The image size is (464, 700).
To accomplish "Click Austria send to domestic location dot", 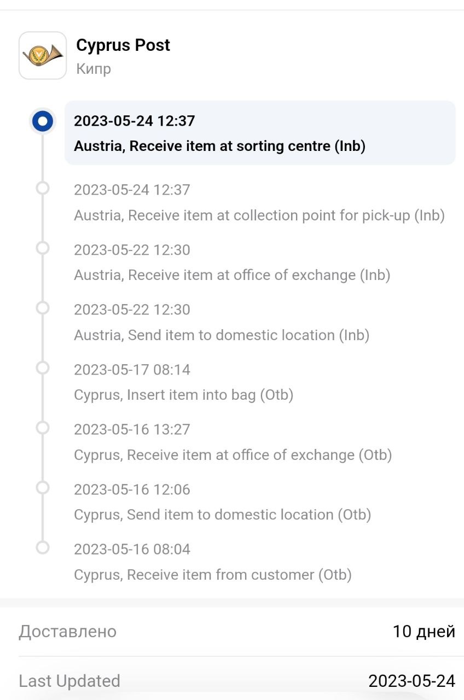I will click(42, 308).
